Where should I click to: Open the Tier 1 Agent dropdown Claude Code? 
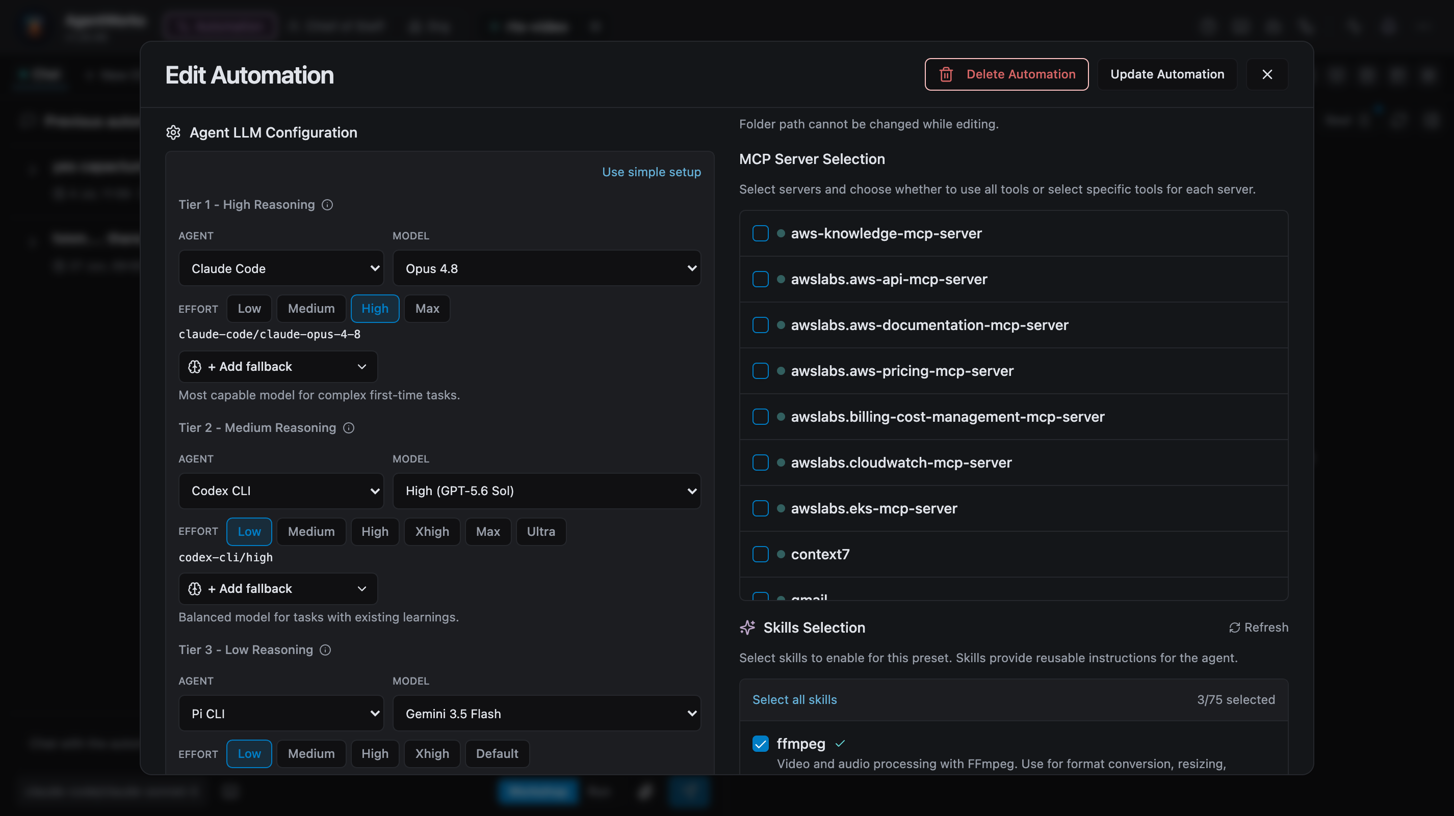(x=281, y=268)
